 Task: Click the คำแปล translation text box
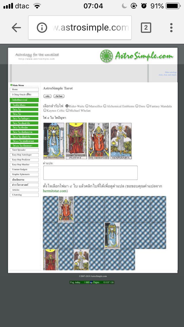click(91, 173)
